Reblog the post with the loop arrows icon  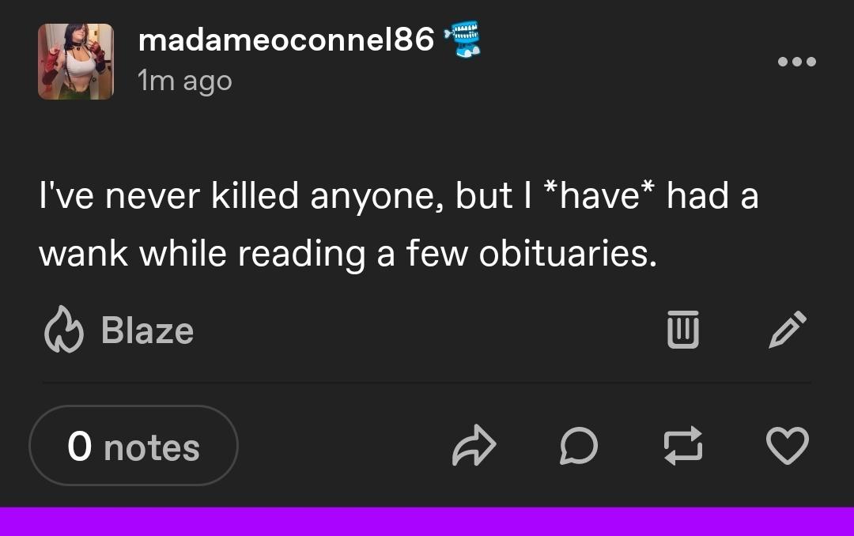(x=682, y=445)
